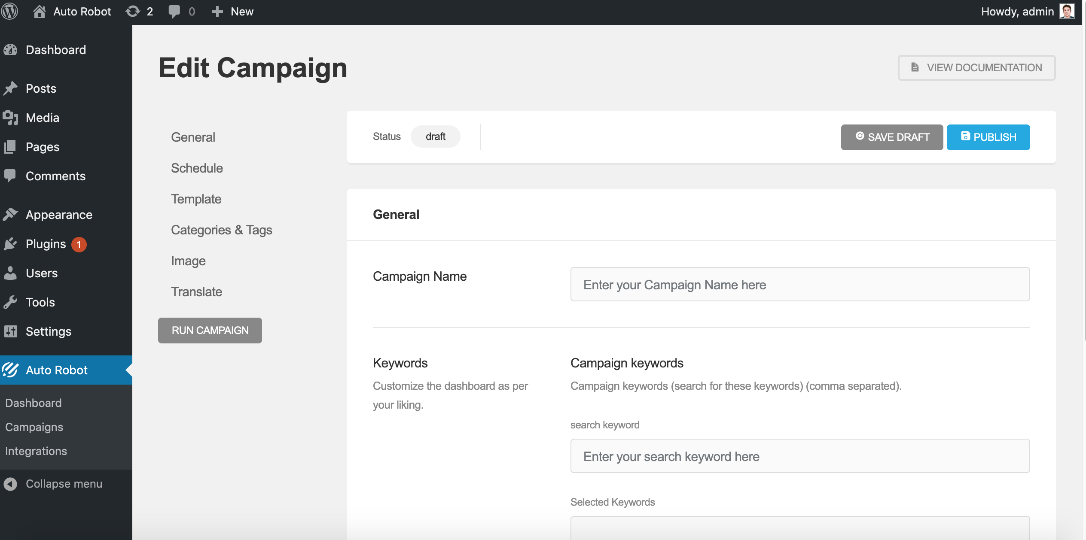Click the Plugins plug icon in sidebar
This screenshot has height=540, width=1086.
point(10,244)
